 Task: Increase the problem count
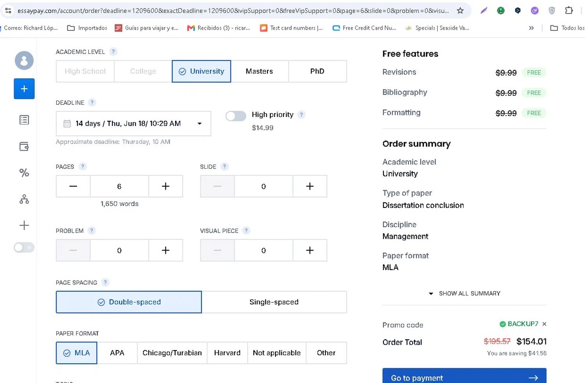point(165,250)
